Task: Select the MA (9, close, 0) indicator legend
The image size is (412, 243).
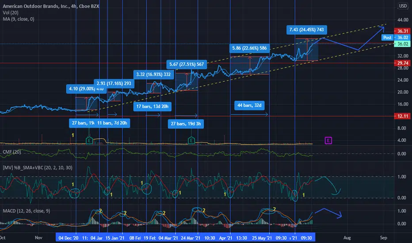Action: point(19,19)
